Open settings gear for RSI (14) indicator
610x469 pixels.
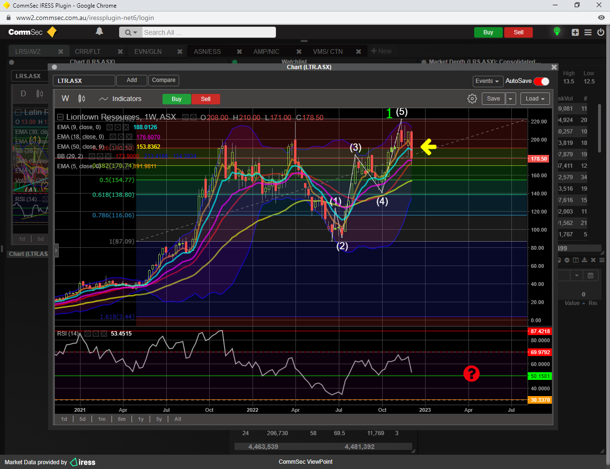coord(96,334)
